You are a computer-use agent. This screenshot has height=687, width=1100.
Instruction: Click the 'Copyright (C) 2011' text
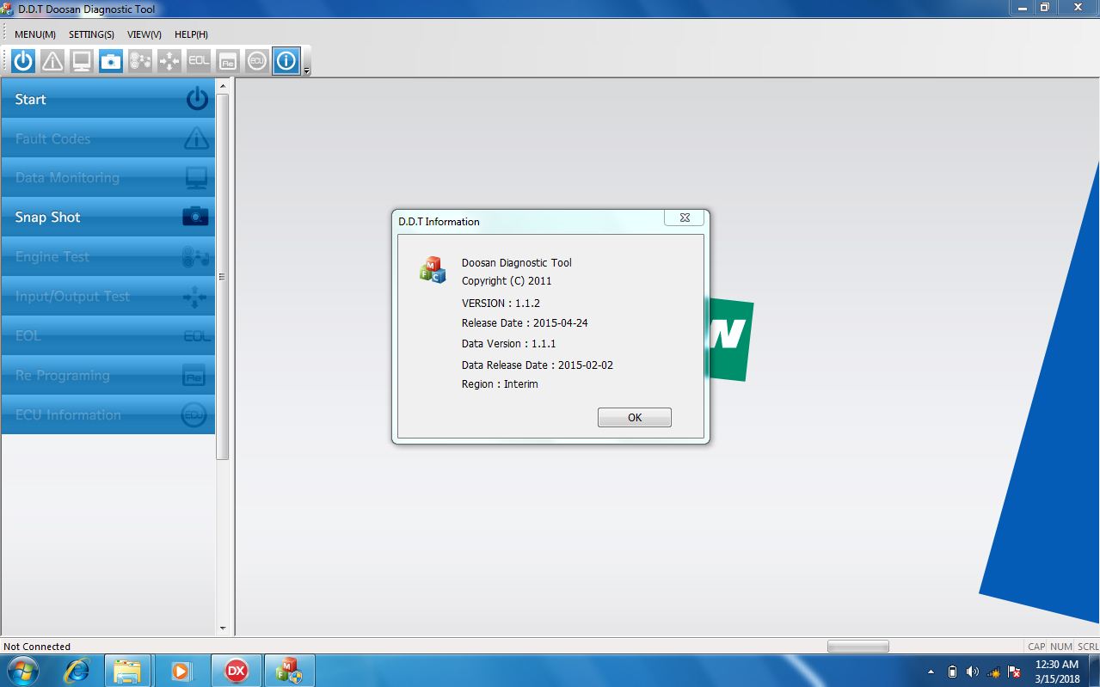pos(507,281)
